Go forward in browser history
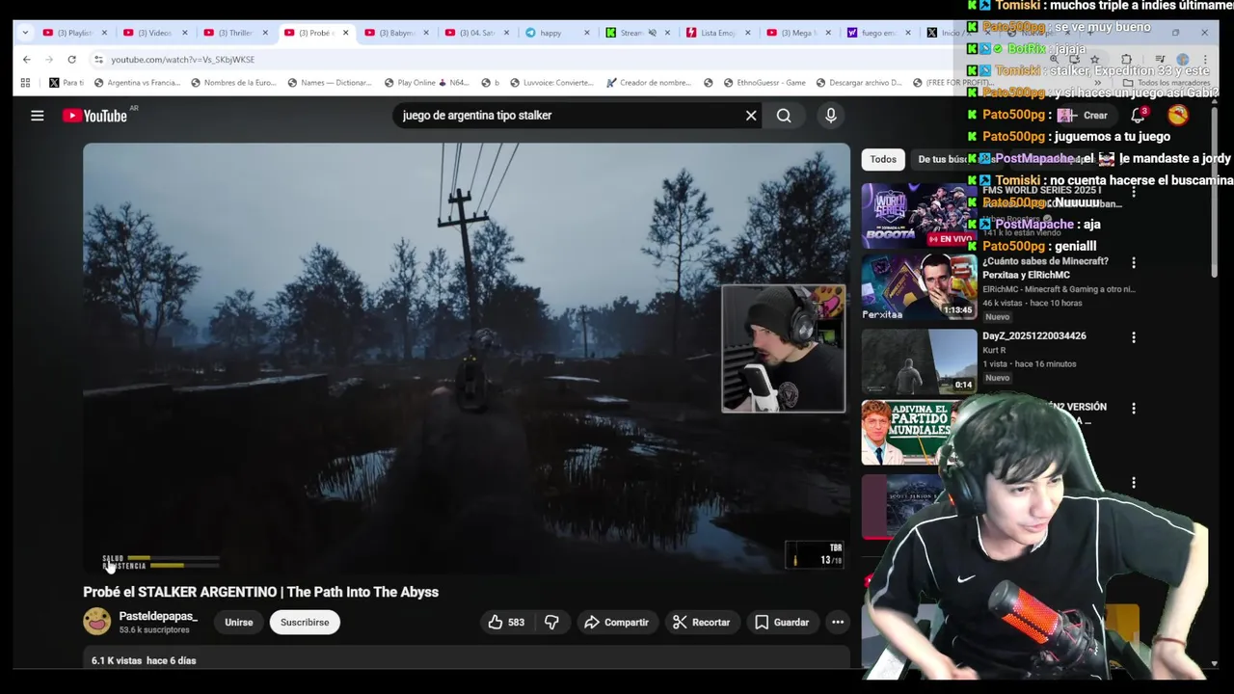 (x=49, y=60)
